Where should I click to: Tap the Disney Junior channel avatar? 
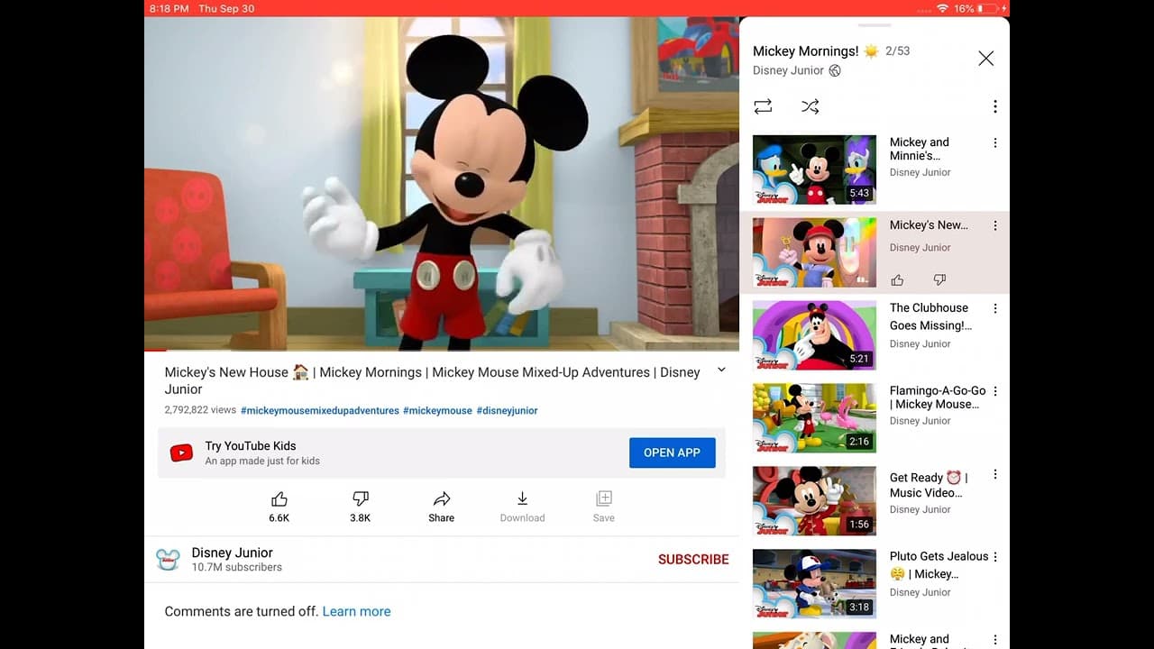coord(168,560)
